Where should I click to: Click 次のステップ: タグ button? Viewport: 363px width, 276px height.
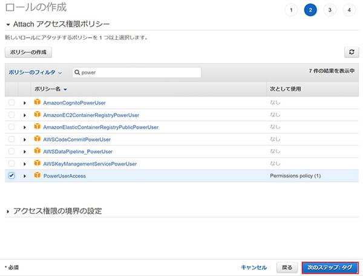coord(330,268)
